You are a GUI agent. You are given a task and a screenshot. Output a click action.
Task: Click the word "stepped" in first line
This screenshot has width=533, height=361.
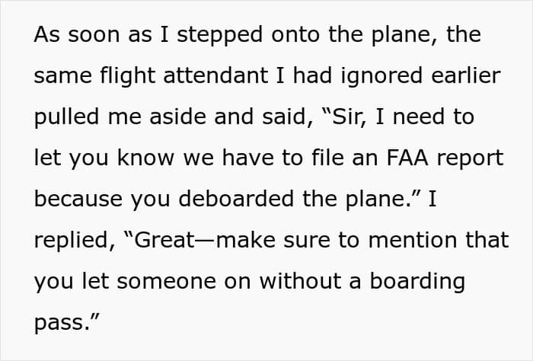pos(220,35)
